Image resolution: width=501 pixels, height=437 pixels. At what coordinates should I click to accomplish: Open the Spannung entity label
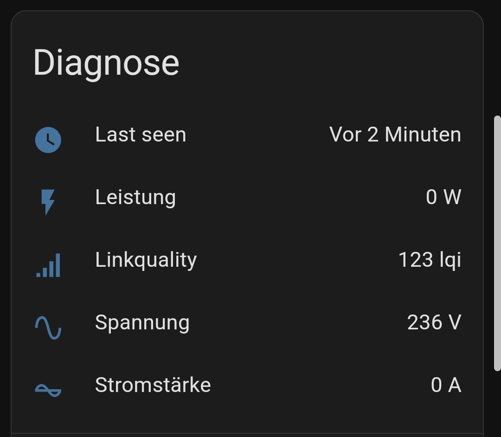[142, 322]
